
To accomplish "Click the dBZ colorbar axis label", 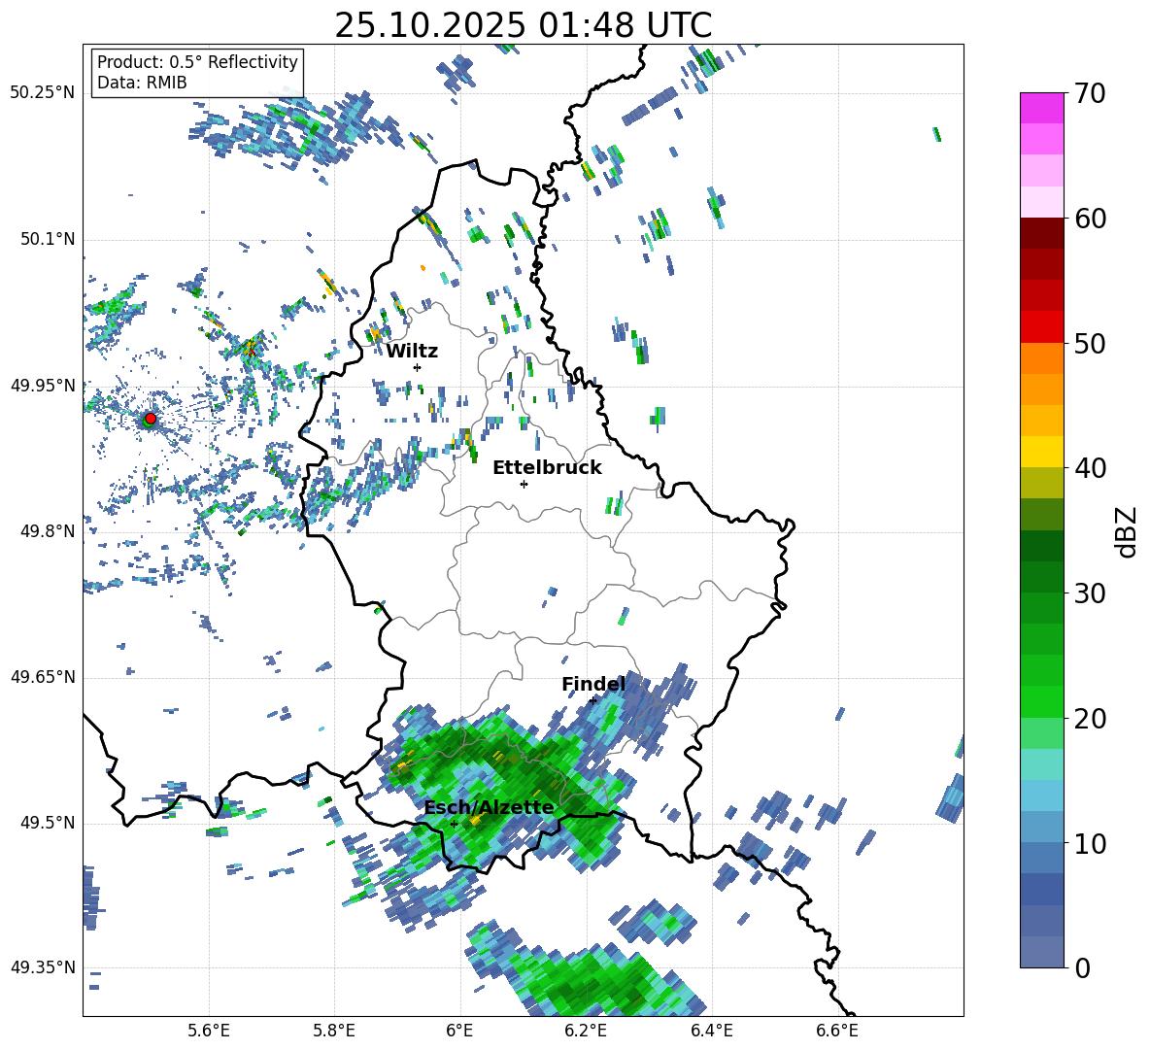I will [x=1128, y=531].
